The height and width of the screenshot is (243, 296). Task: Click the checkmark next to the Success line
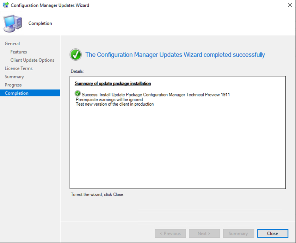pyautogui.click(x=77, y=94)
